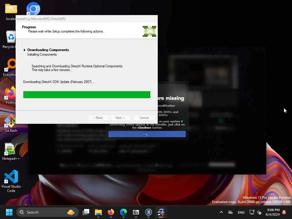This screenshot has height=219, width=292.
Task: Open the clock showing 9:08 PM 6/4/2024
Action: click(x=273, y=212)
